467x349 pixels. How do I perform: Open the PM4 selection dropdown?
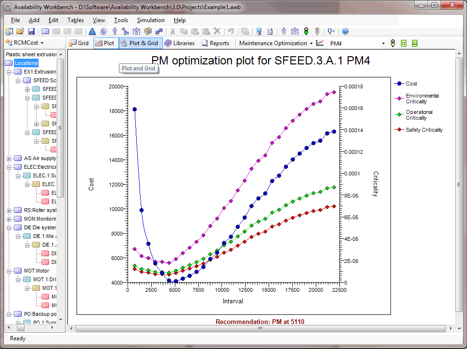pyautogui.click(x=384, y=43)
